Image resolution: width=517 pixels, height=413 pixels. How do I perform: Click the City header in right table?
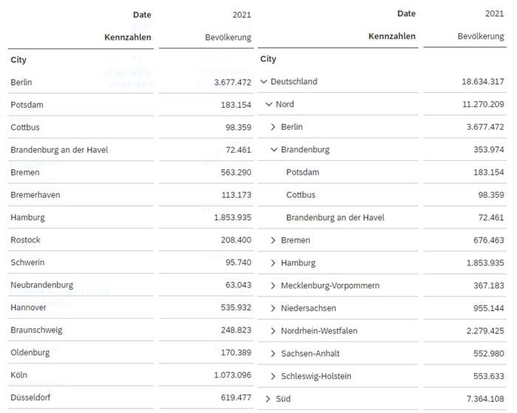click(x=268, y=59)
